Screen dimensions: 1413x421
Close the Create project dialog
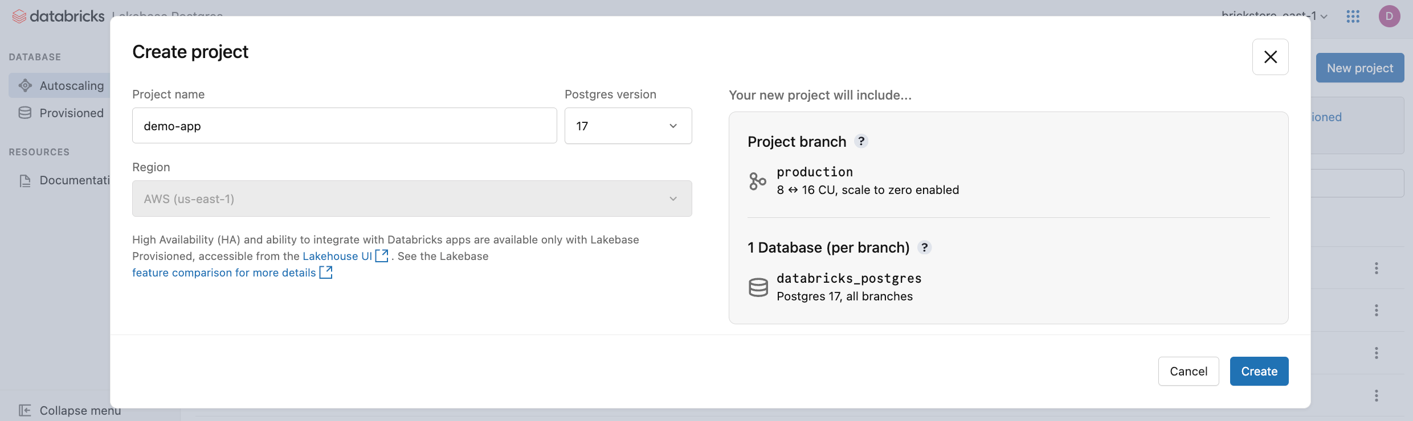[x=1271, y=57]
